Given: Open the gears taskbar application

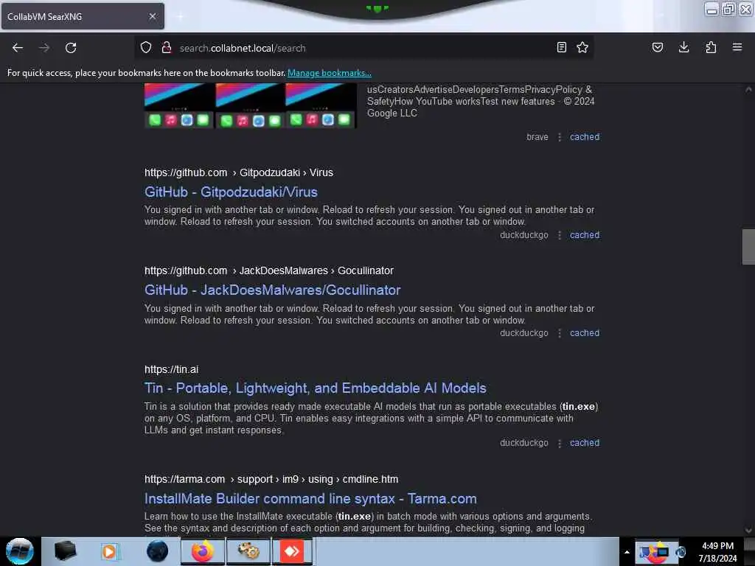Looking at the screenshot, I should [248, 551].
